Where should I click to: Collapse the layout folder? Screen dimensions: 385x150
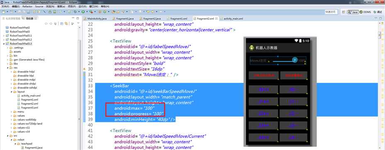[x=12, y=92]
